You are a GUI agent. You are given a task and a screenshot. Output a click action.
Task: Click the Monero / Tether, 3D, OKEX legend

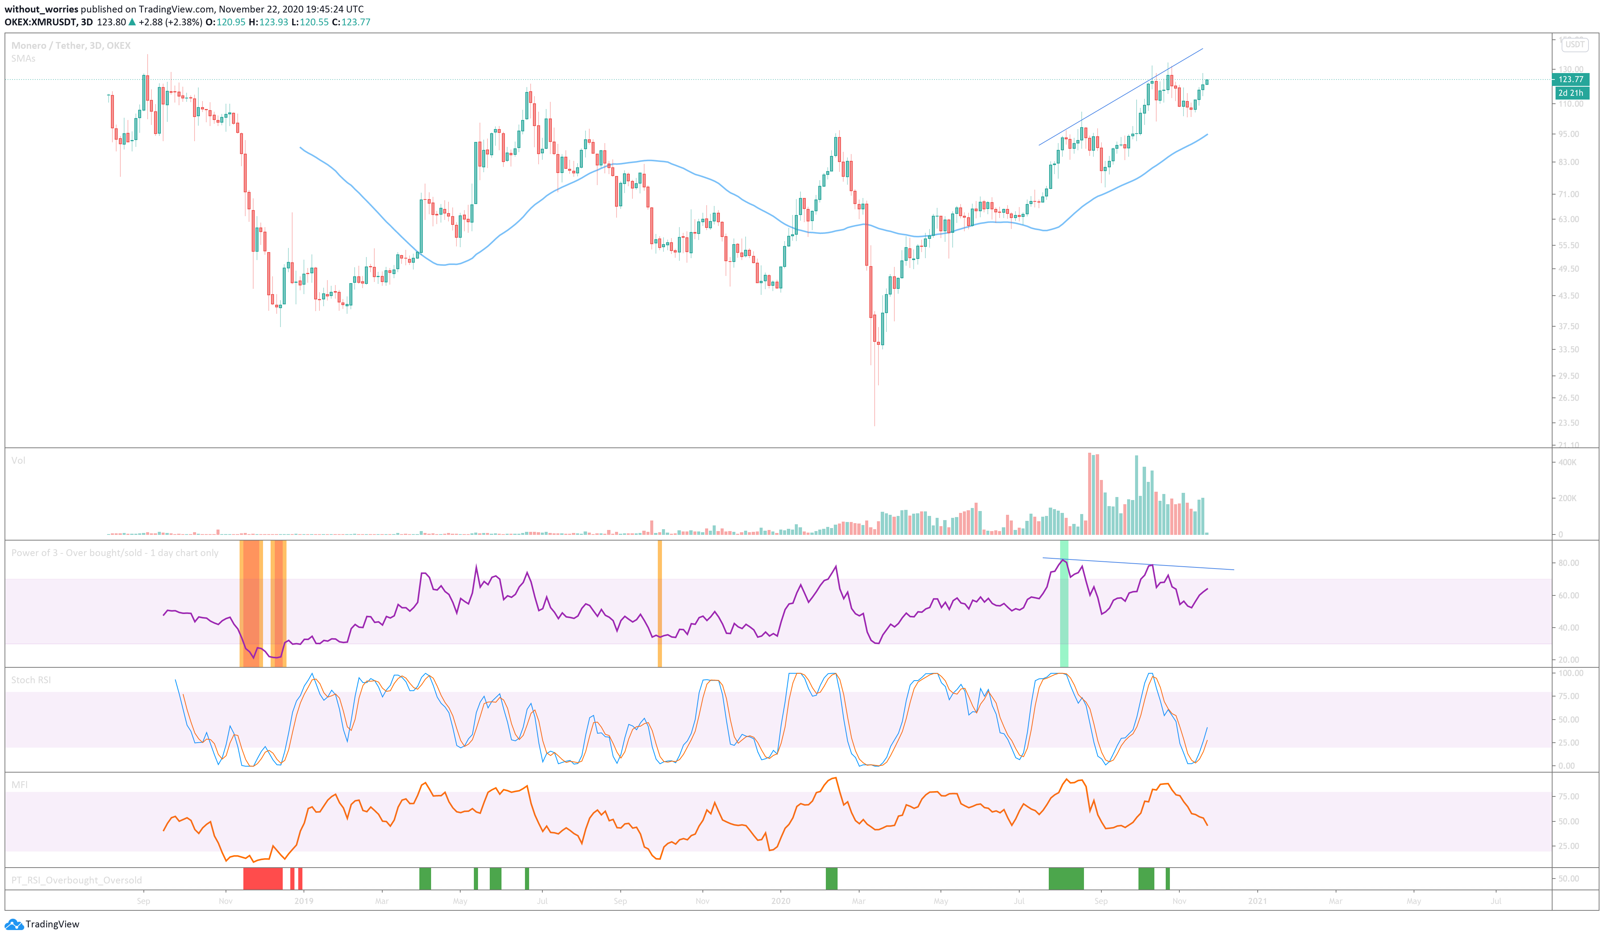click(71, 45)
